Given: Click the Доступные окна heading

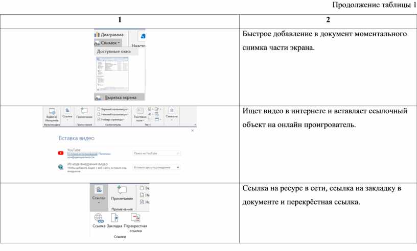Looking at the screenshot, I should (113, 52).
